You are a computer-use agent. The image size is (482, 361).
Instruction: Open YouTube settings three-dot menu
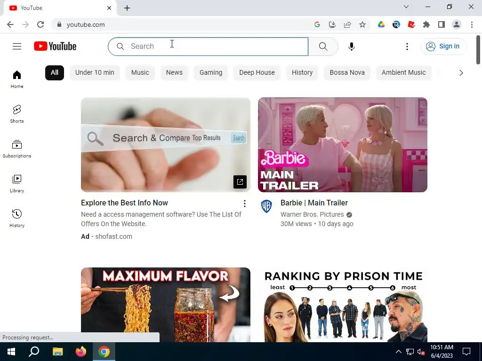tap(407, 47)
